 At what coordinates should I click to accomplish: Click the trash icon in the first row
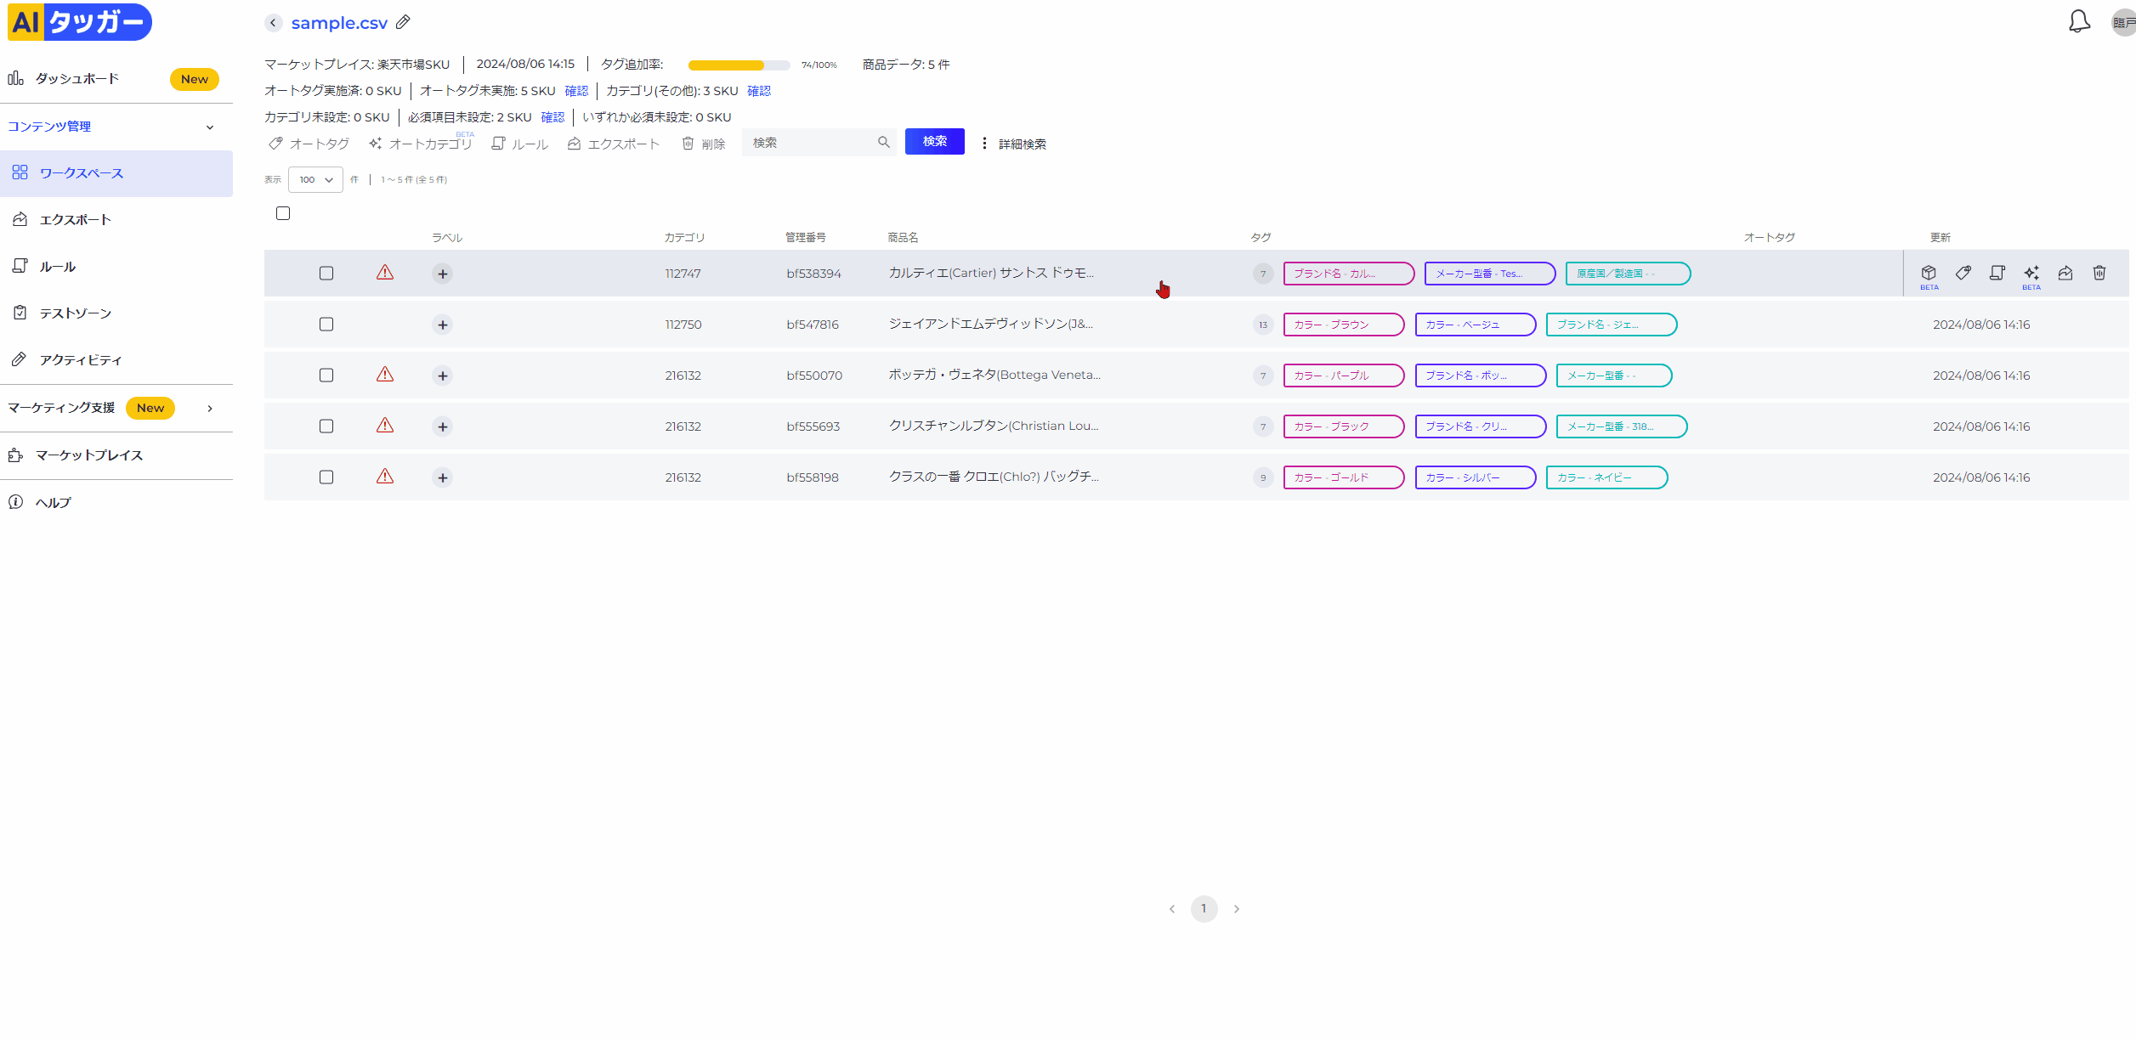tap(2099, 273)
